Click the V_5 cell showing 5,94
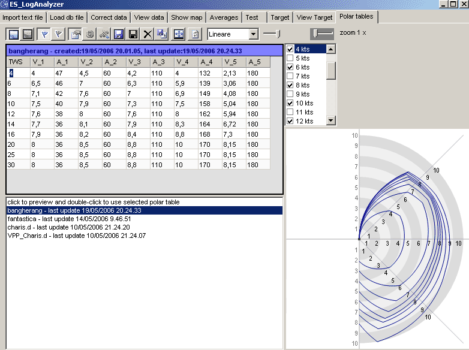 [x=234, y=114]
